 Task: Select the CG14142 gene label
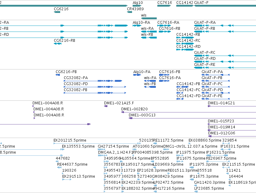(185, 3)
